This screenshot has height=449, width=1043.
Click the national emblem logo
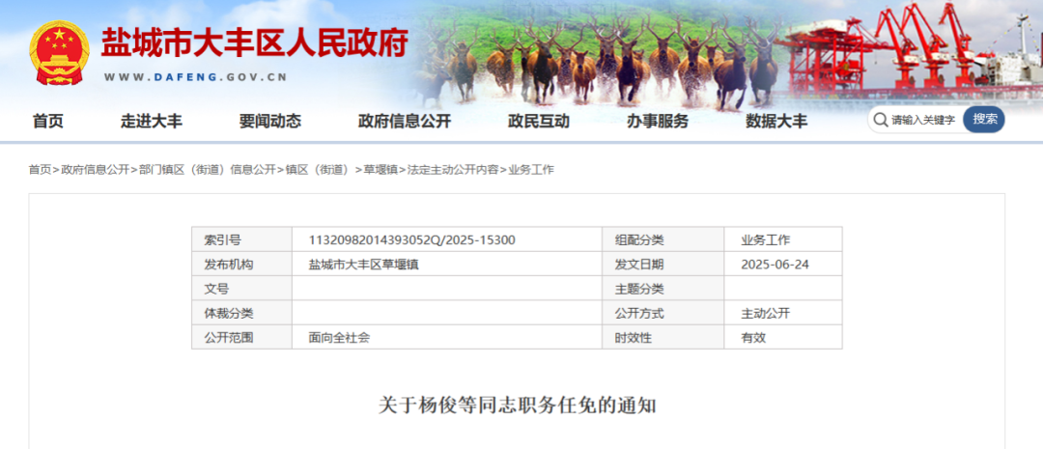click(x=59, y=52)
